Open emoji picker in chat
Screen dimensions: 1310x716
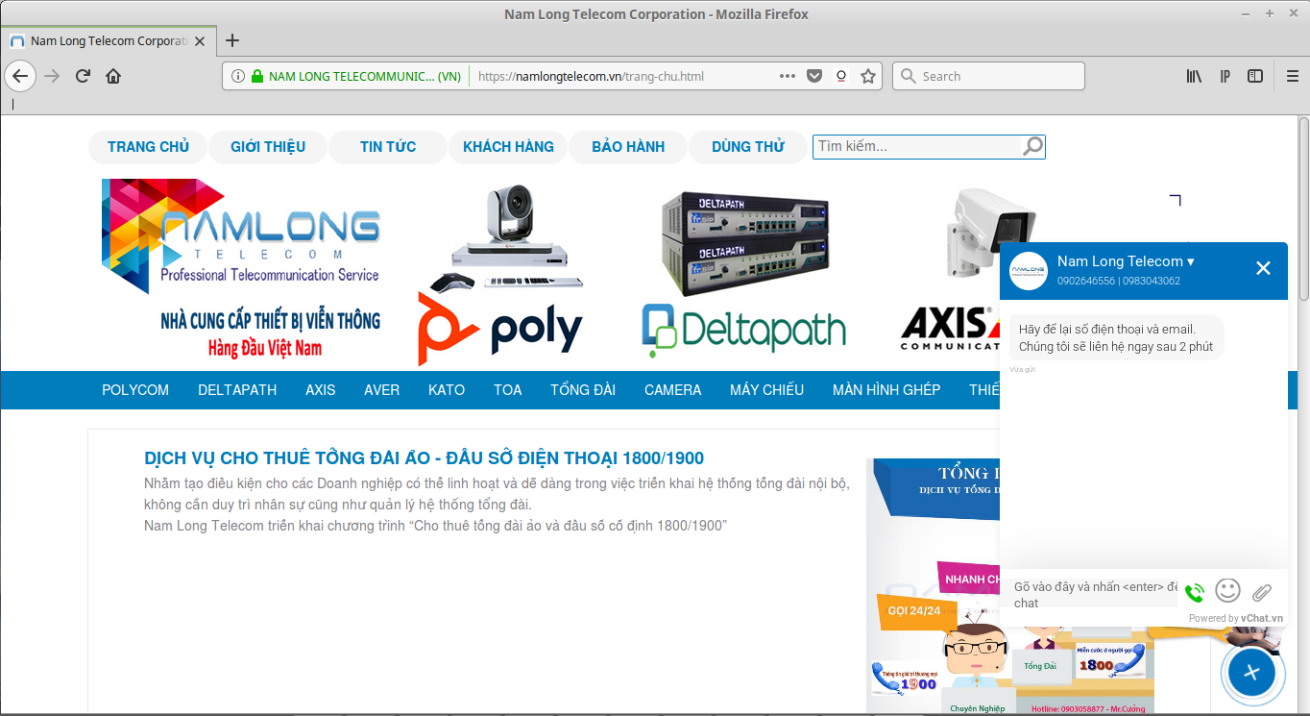[1227, 590]
